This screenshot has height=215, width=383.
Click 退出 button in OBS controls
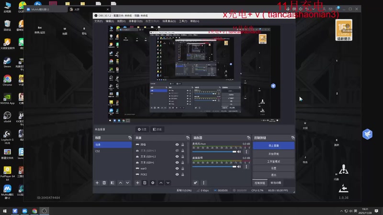[x=273, y=175]
